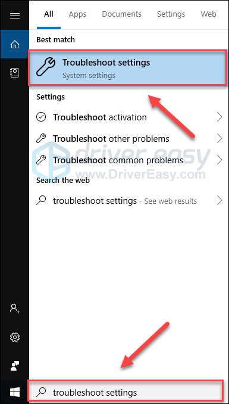Expand the web results chevron
Image resolution: width=229 pixels, height=404 pixels.
219,200
